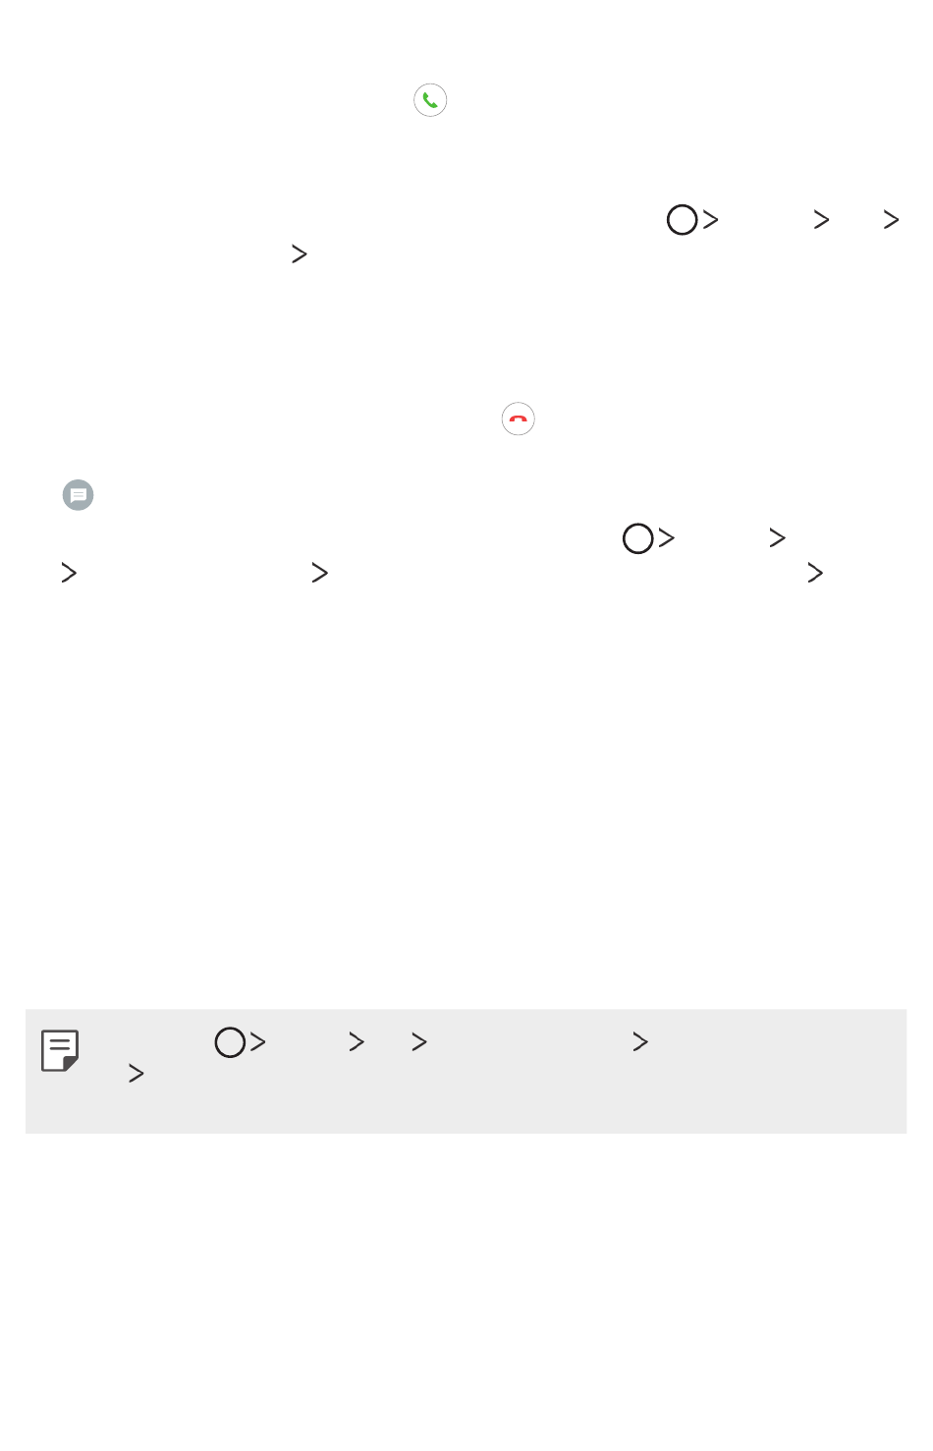Click the home circle icon below the red end call icon

tap(638, 538)
